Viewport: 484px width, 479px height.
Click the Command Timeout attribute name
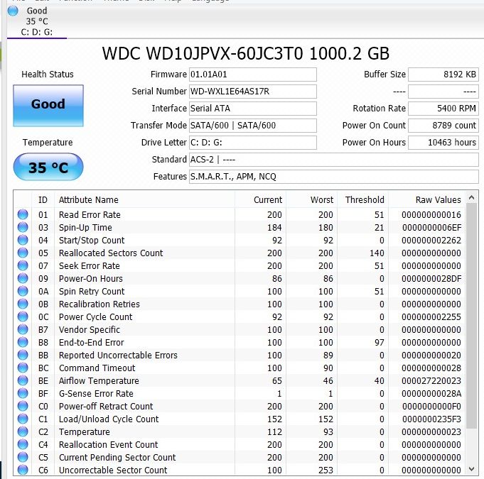point(97,368)
